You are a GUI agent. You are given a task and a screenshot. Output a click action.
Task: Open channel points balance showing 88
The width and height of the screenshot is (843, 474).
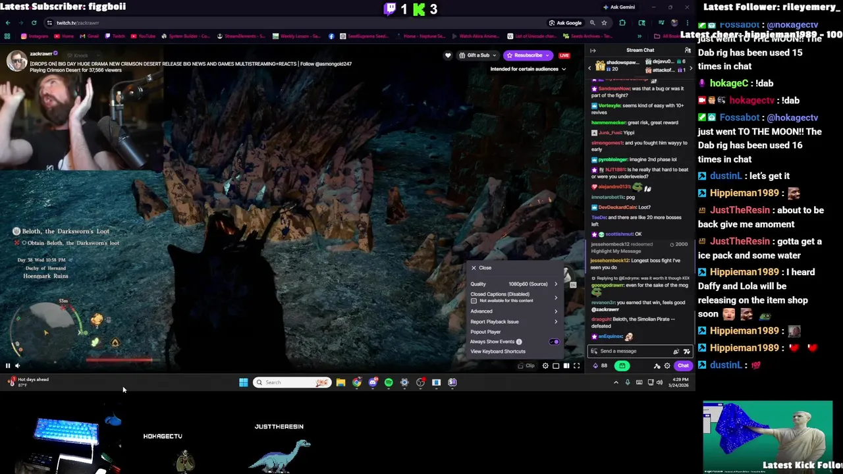pyautogui.click(x=600, y=366)
